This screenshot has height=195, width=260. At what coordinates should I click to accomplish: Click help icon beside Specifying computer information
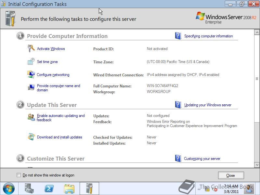point(178,36)
